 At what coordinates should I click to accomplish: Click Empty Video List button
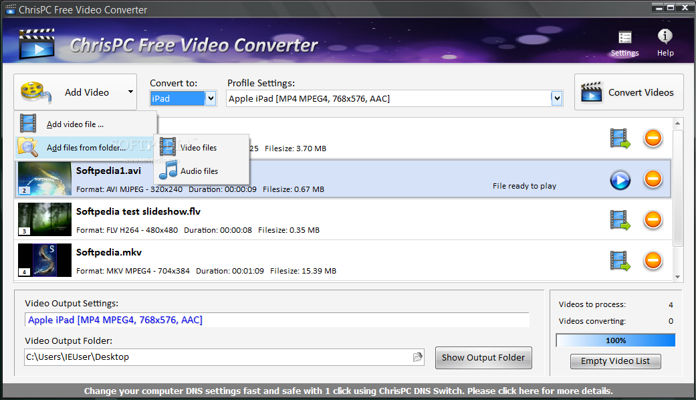coord(615,361)
